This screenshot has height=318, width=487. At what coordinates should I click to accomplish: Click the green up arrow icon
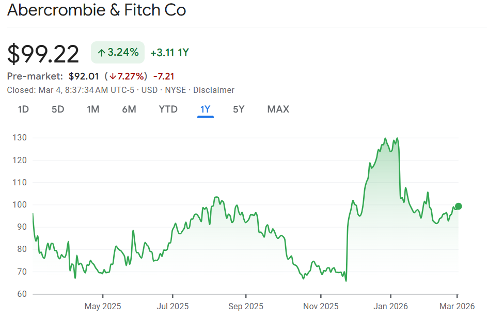(x=102, y=53)
